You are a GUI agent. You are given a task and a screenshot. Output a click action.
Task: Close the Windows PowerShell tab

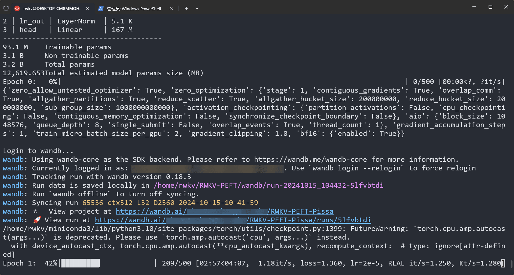tap(171, 8)
